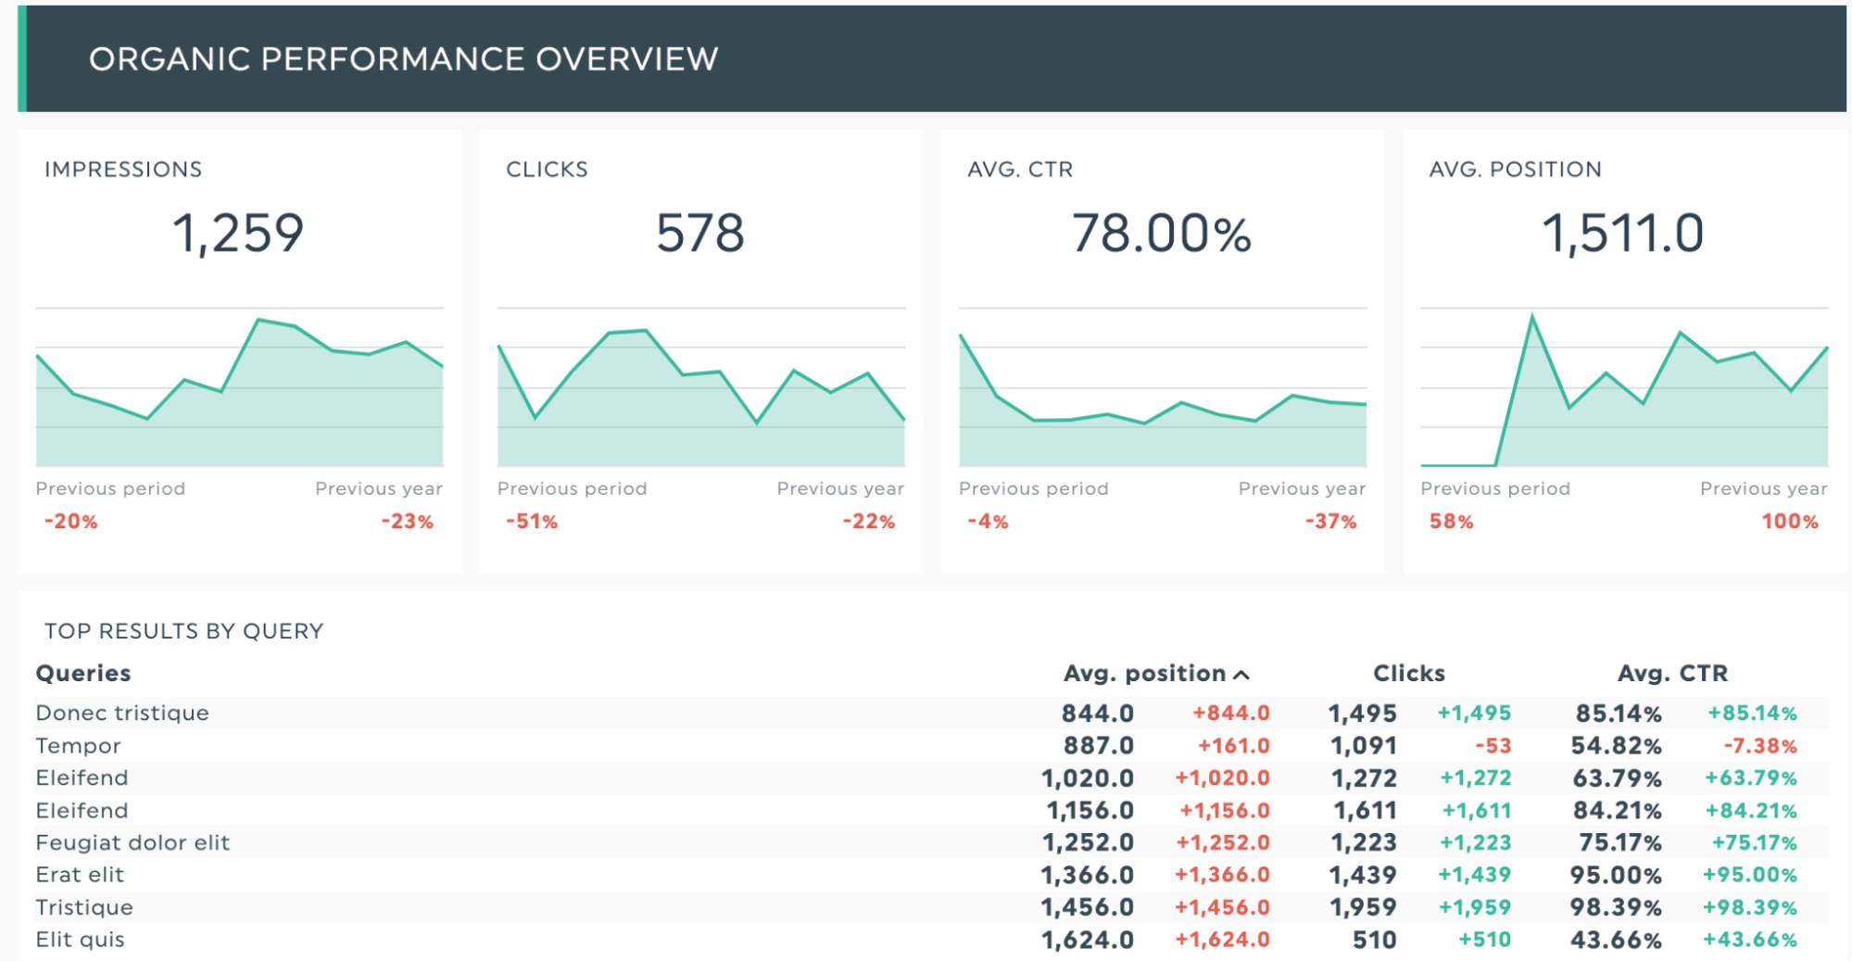Viewport: 1852px width, 961px height.
Task: Sort the table by Clicks column header
Action: tap(1407, 674)
